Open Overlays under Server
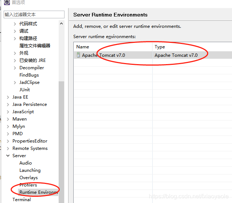Image resolution: width=232 pixels, height=203 pixels. [29, 178]
